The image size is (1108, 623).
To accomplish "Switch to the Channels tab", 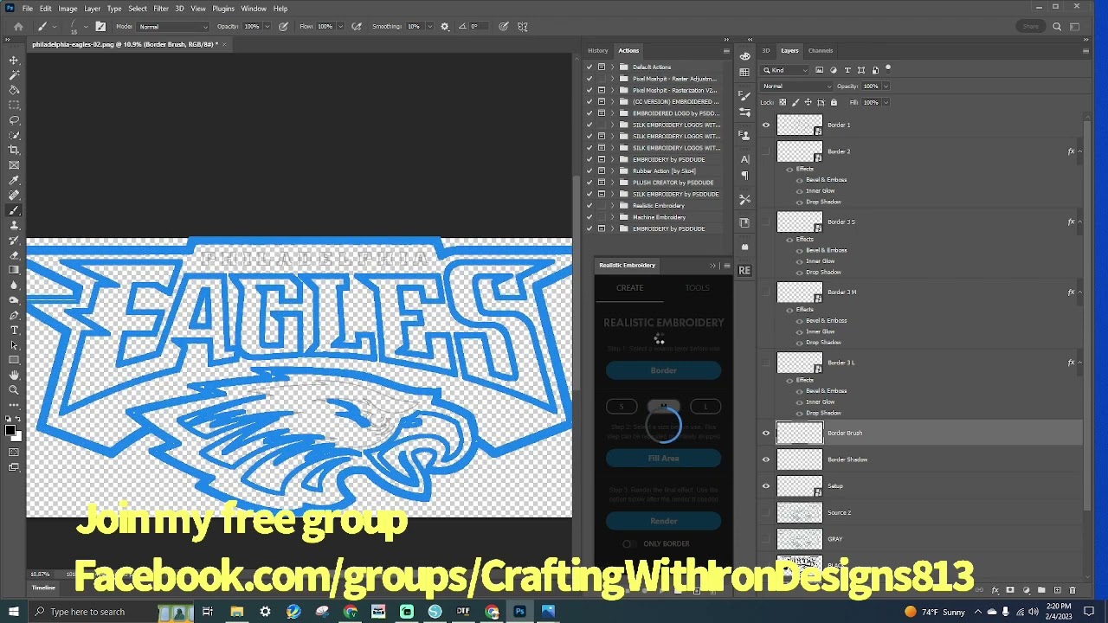I will pyautogui.click(x=821, y=51).
